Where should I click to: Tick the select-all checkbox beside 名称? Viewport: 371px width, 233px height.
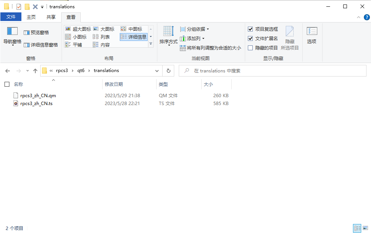(x=7, y=84)
